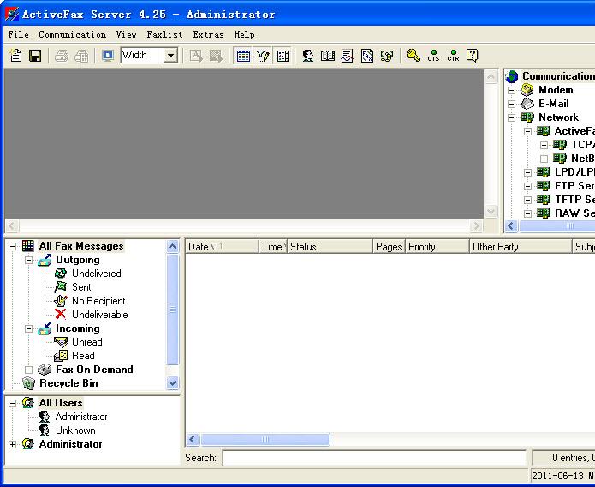Open the View menu
This screenshot has height=487, width=595.
click(127, 34)
